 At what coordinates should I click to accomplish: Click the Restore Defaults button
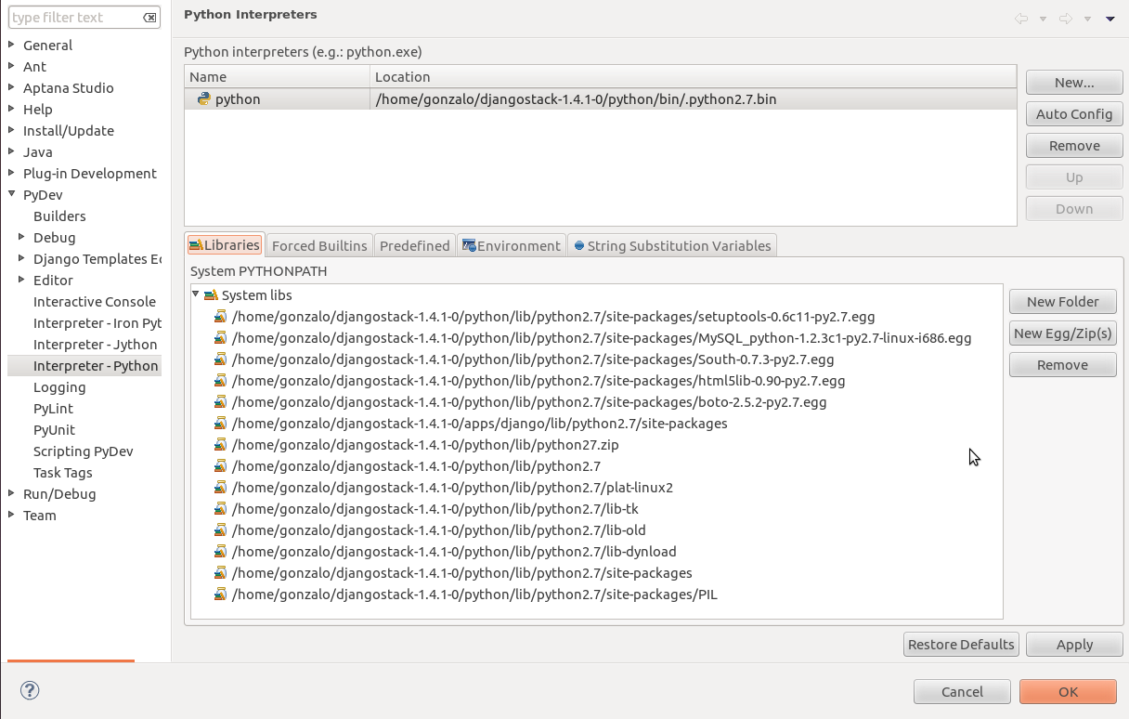pos(961,644)
